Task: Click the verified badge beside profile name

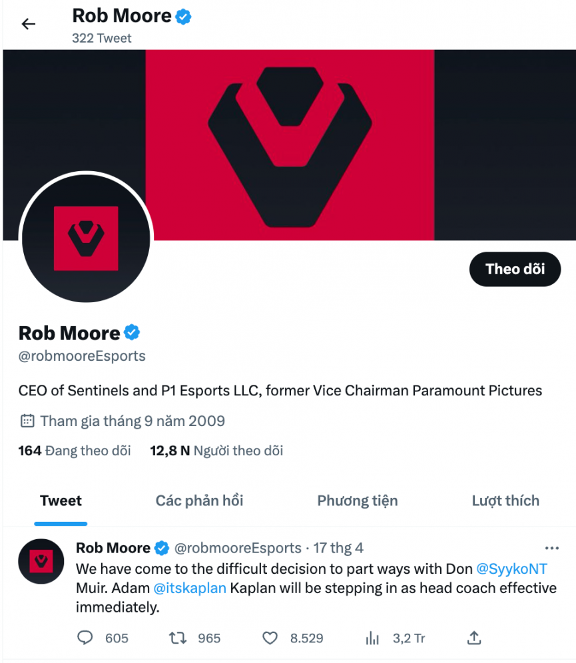Action: point(133,332)
